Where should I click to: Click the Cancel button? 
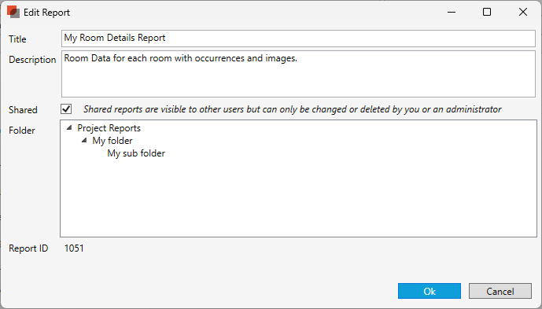click(500, 291)
